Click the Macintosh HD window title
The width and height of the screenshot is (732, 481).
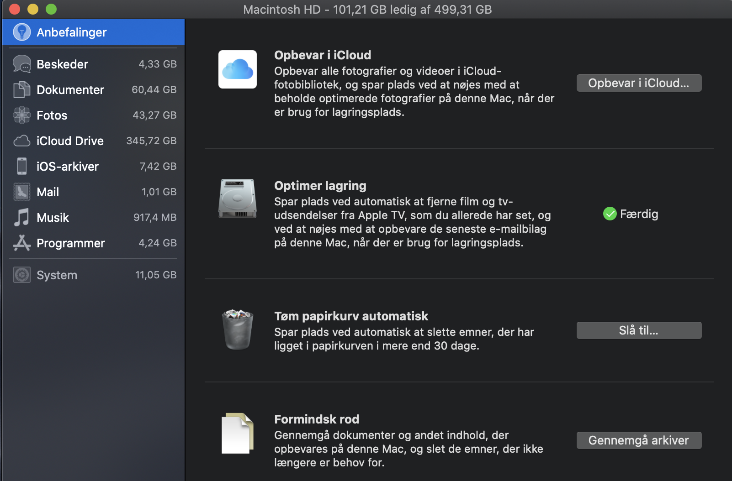click(x=367, y=10)
